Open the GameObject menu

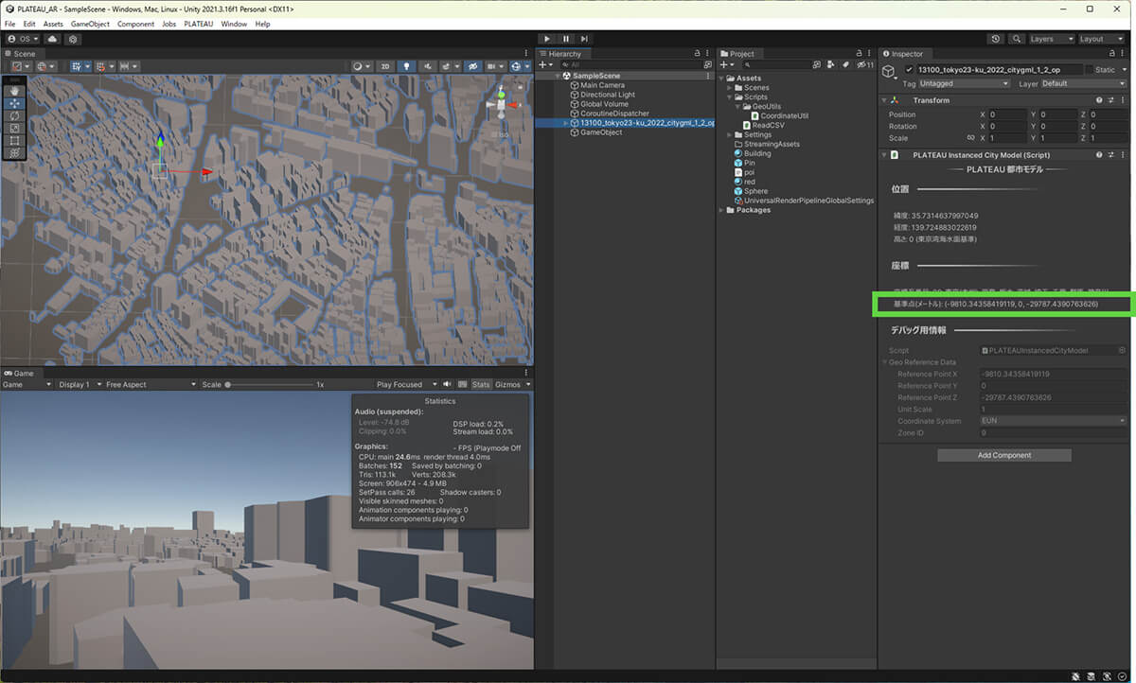coord(90,24)
